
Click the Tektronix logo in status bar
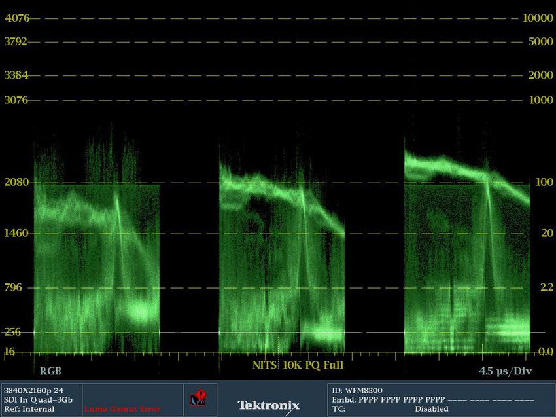(269, 405)
